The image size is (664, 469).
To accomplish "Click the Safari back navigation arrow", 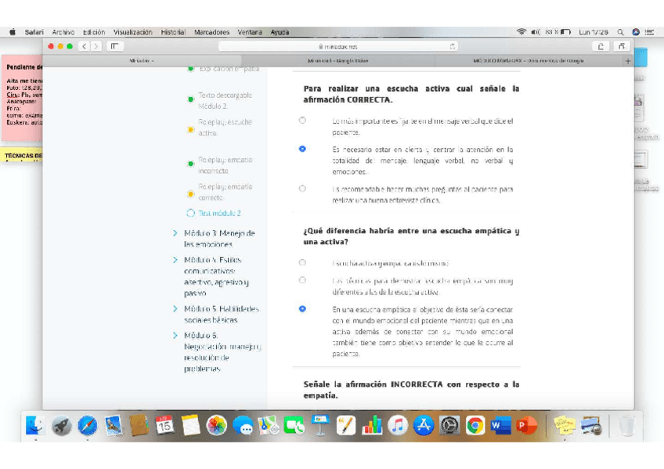I will click(83, 47).
